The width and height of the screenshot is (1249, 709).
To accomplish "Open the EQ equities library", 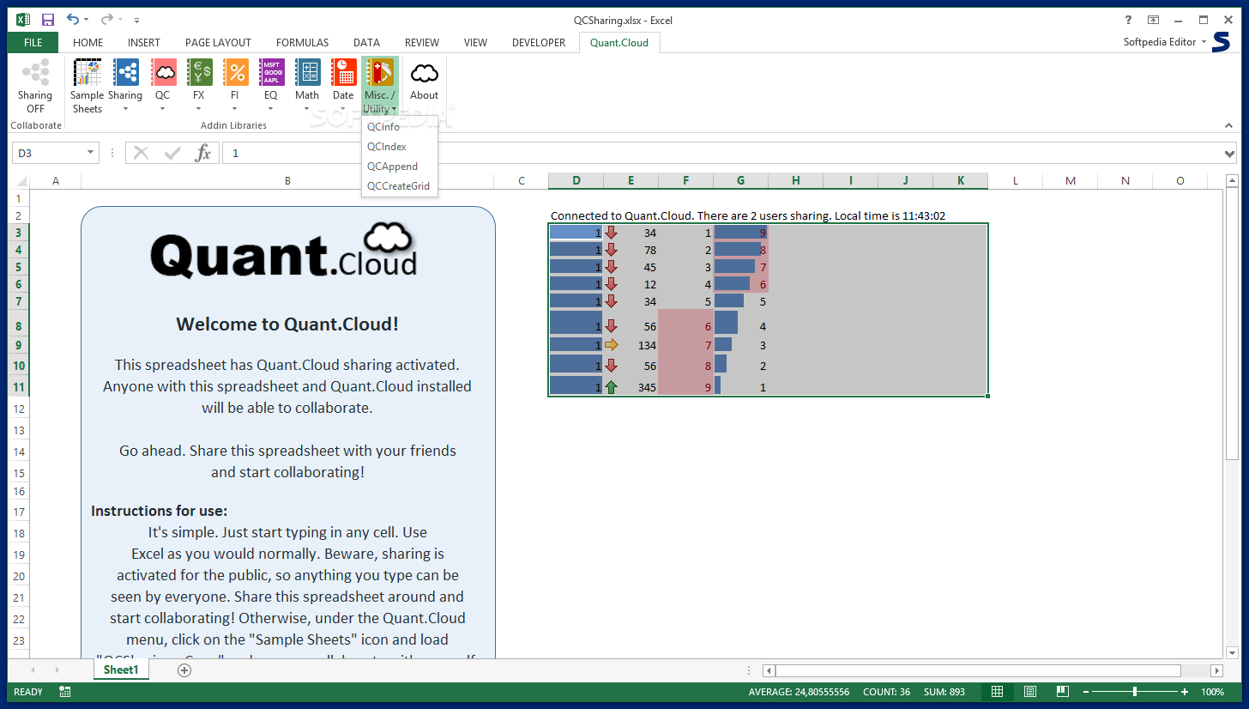I will (271, 87).
